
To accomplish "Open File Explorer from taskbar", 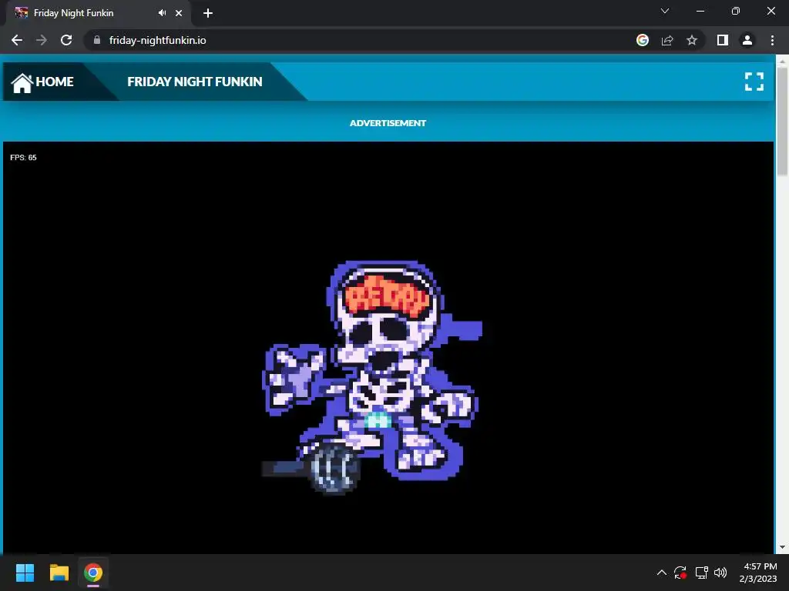I will pyautogui.click(x=59, y=573).
